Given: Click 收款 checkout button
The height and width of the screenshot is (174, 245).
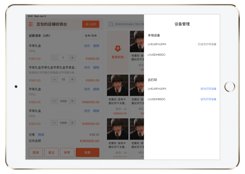Looking at the screenshot, I should (x=87, y=152).
